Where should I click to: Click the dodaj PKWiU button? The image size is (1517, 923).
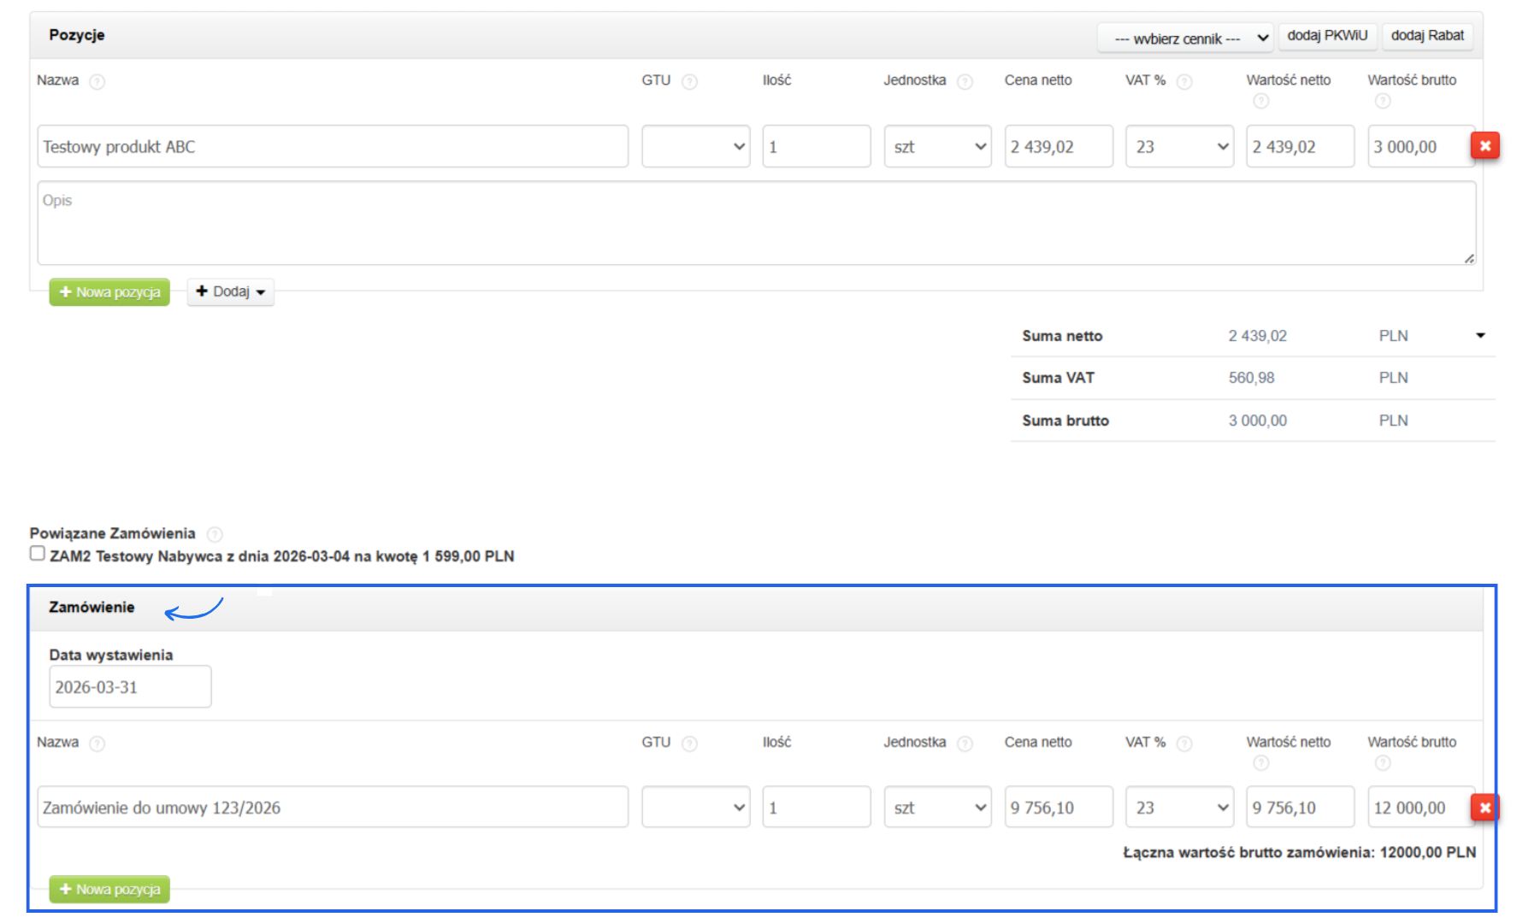coord(1327,36)
